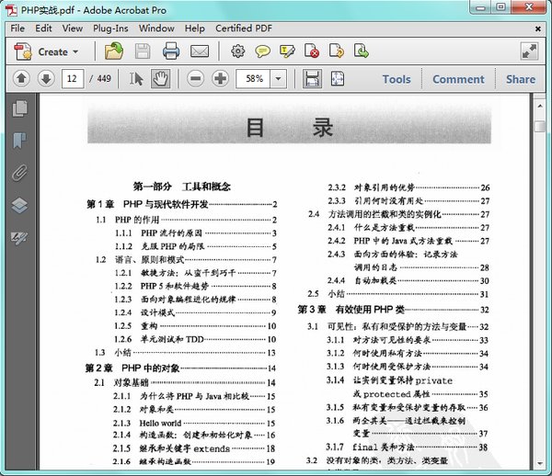Activate the Hand pan tool
The height and width of the screenshot is (476, 552).
tap(159, 79)
